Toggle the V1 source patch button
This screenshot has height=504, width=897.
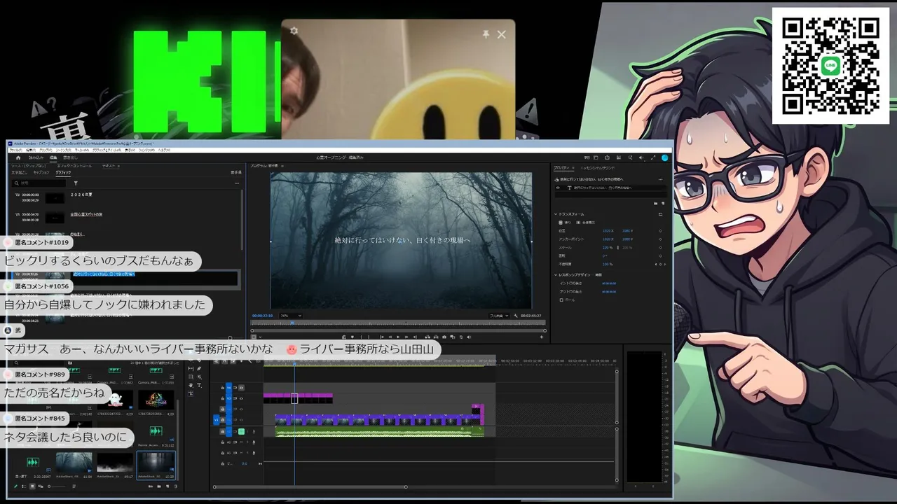(x=217, y=420)
